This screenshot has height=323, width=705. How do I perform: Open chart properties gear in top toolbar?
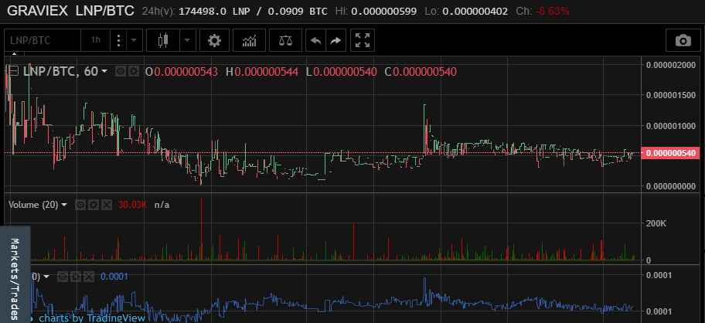(214, 40)
